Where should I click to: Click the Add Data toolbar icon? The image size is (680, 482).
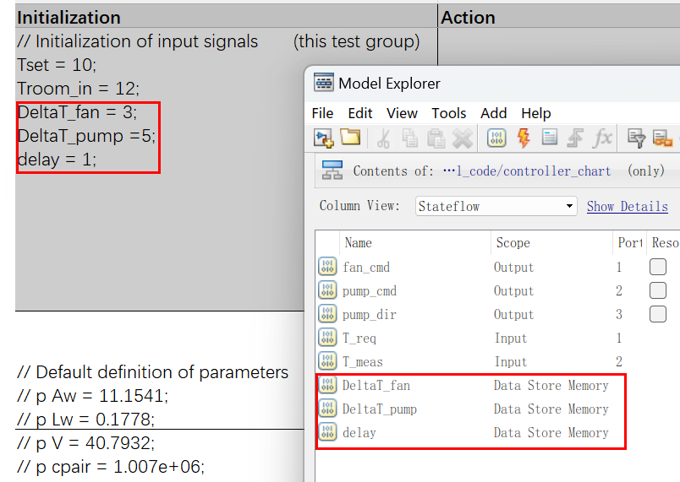pos(496,138)
